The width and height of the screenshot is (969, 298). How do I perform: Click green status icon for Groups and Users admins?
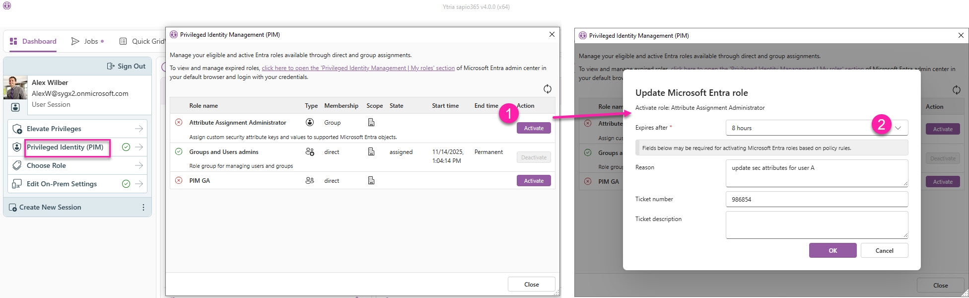[x=179, y=152]
